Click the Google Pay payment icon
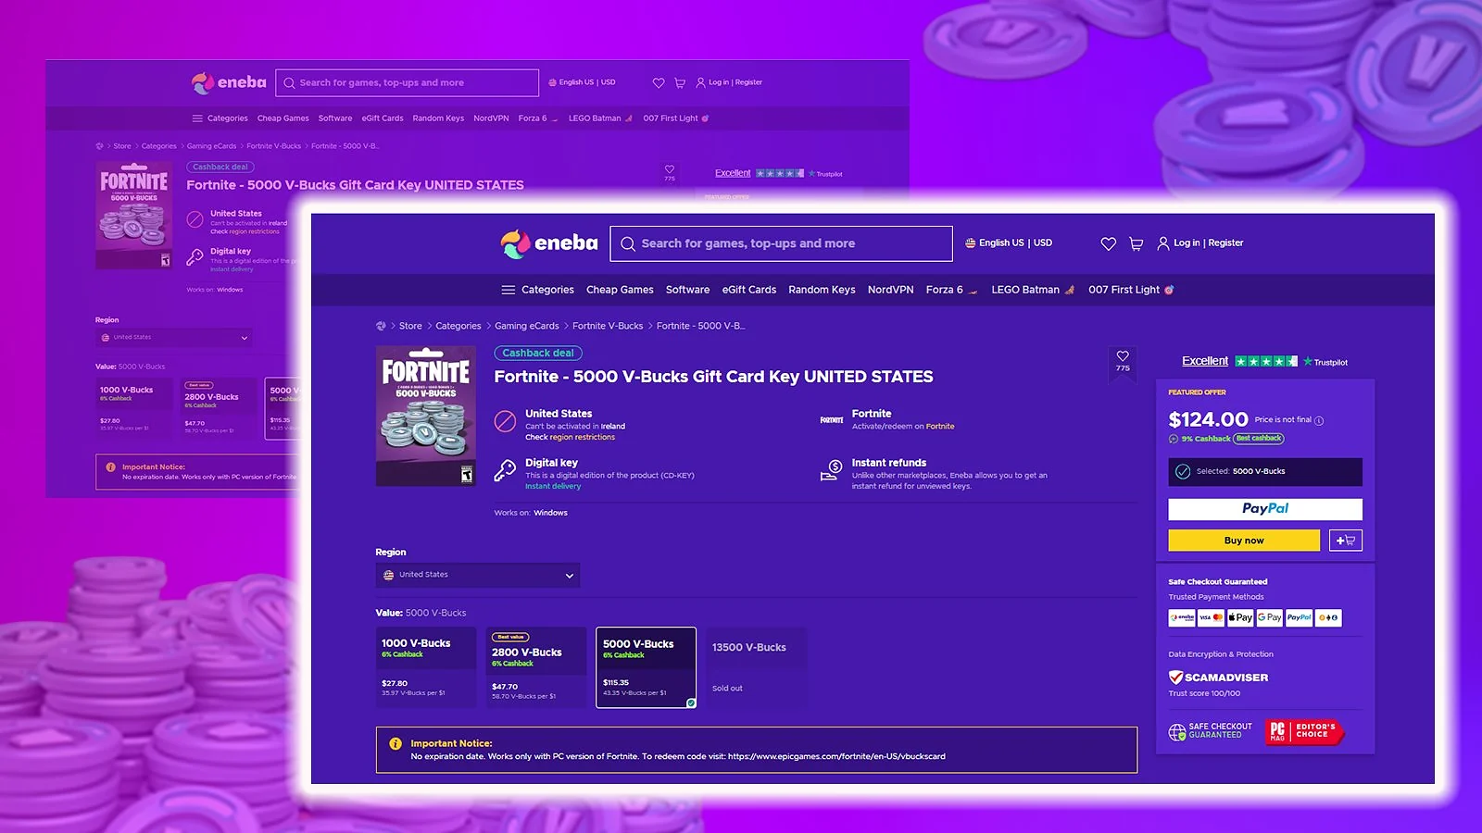1482x833 pixels. point(1270,617)
